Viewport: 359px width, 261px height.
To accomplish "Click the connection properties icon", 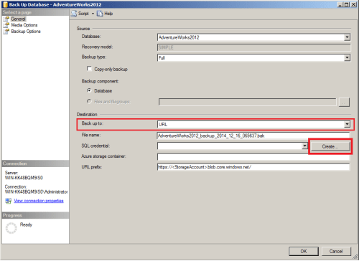I will point(9,201).
